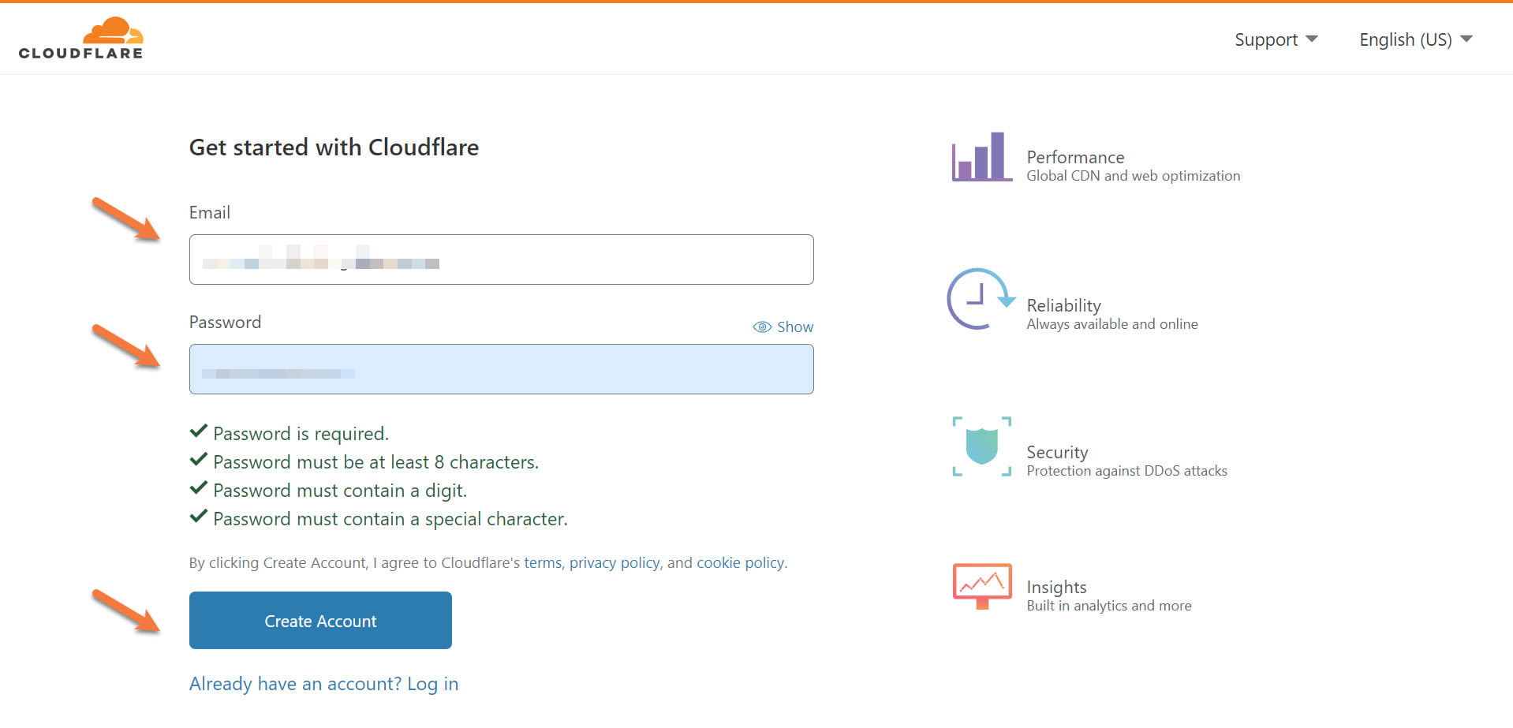Click checkmark beside 'contain a special character'
Image resolution: width=1513 pixels, height=728 pixels.
click(x=199, y=517)
